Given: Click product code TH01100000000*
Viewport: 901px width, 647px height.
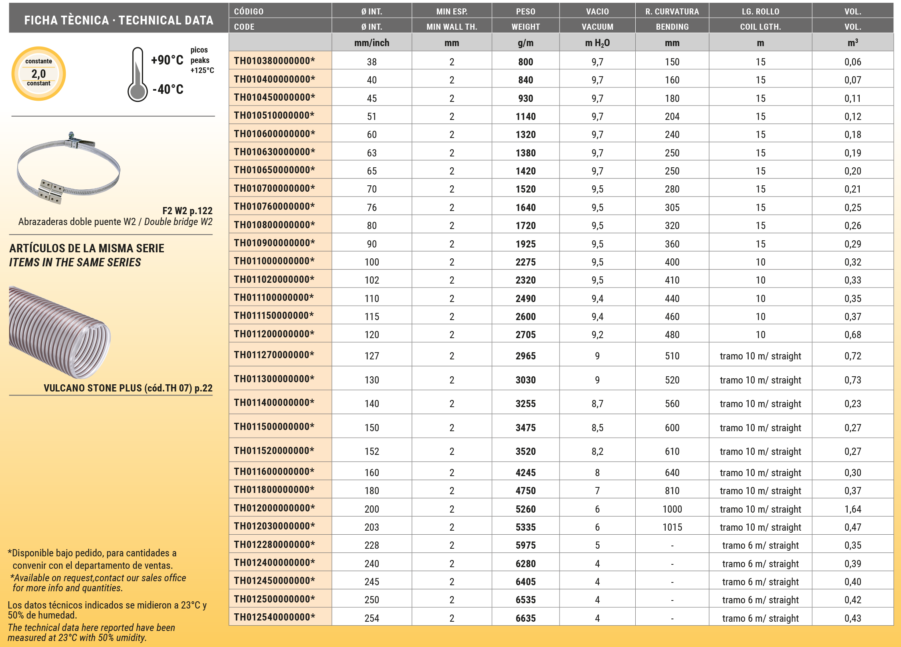Looking at the screenshot, I should pos(275,261).
